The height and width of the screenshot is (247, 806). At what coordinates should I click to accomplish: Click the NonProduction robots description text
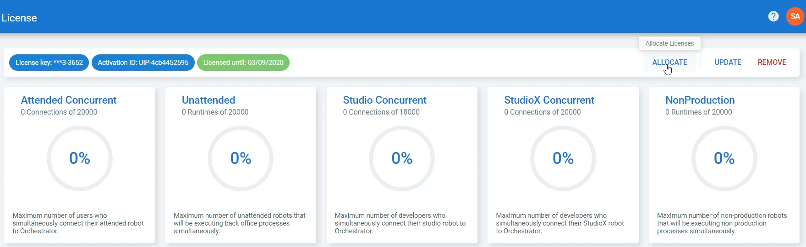pos(722,223)
